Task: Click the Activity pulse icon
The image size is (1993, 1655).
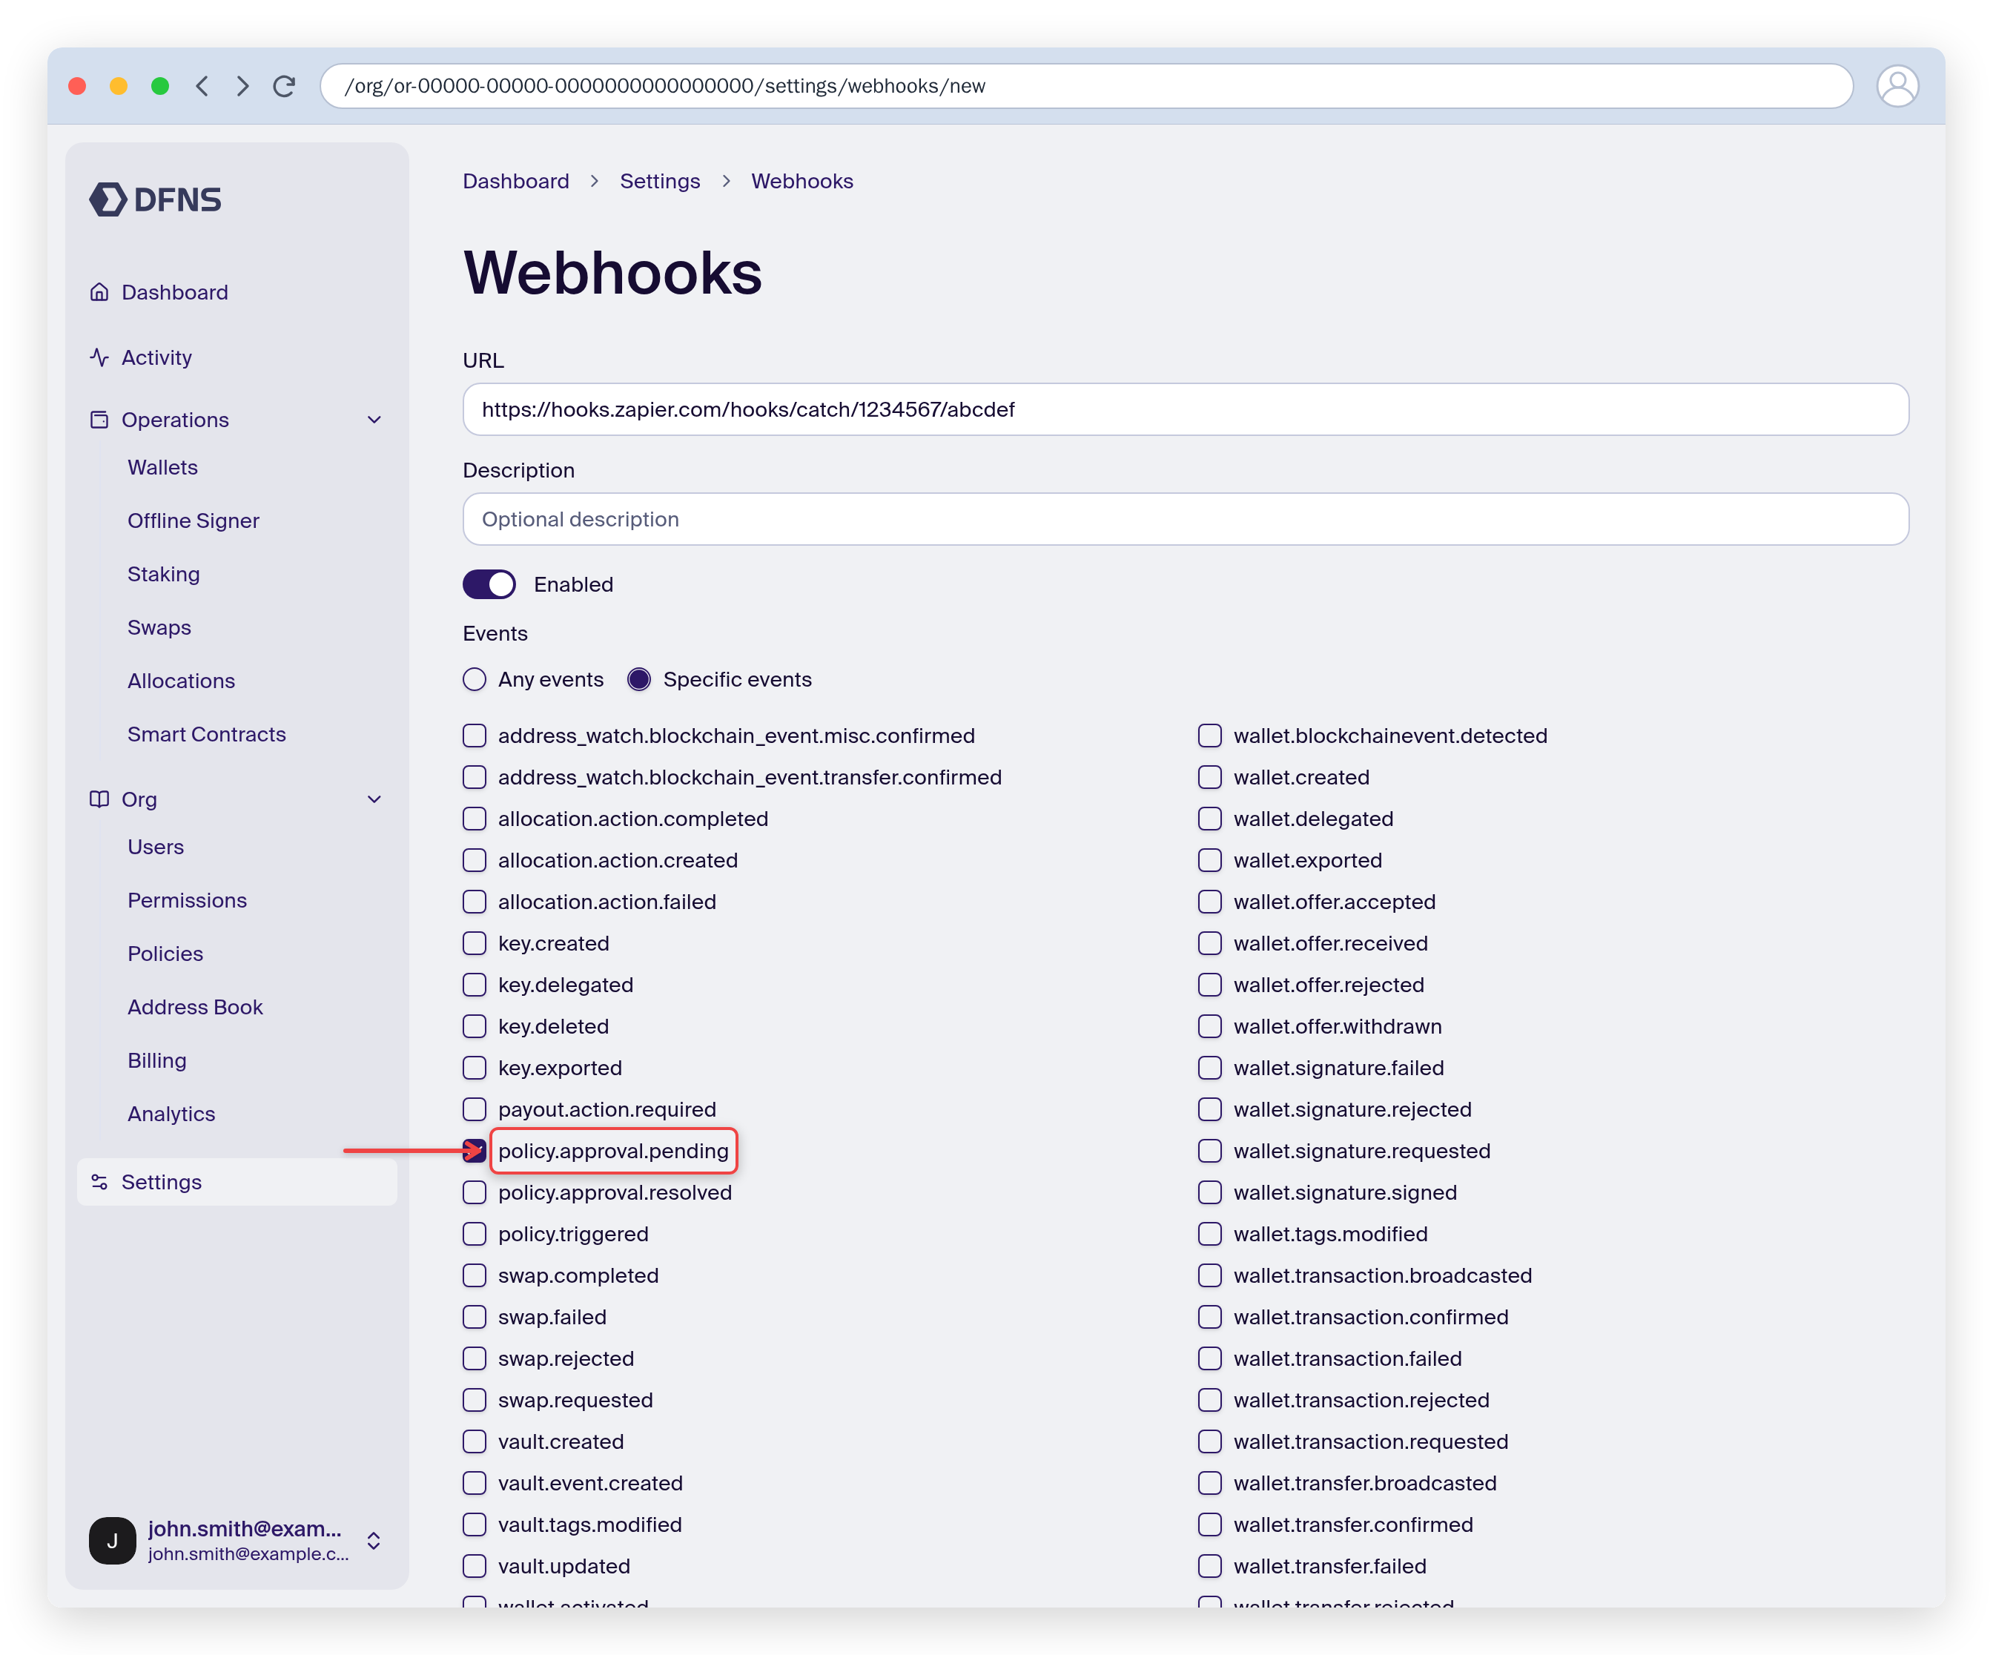Action: click(x=99, y=357)
